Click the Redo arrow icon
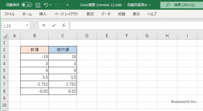This screenshot has height=111, width=203. [x=57, y=5]
